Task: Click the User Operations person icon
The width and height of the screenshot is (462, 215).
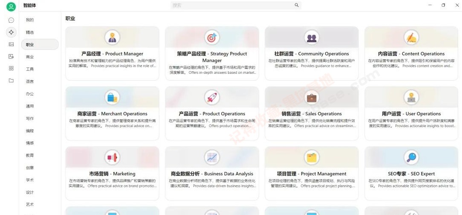Action: tap(411, 97)
